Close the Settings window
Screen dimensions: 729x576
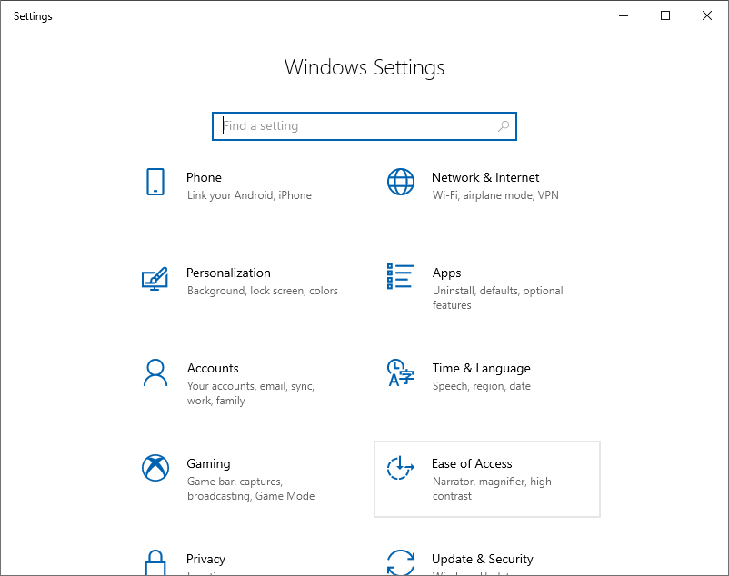pos(706,15)
